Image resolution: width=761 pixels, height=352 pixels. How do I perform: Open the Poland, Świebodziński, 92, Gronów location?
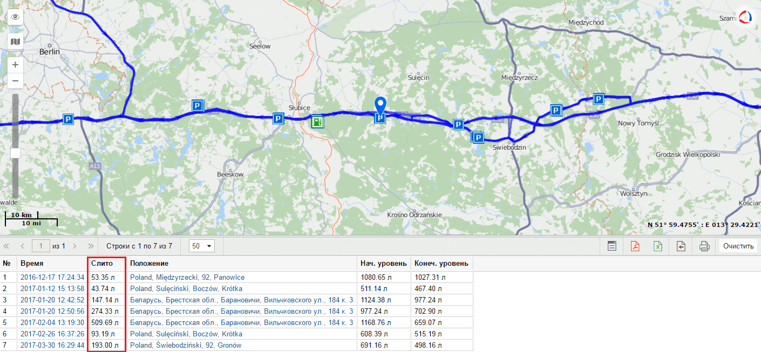point(186,345)
